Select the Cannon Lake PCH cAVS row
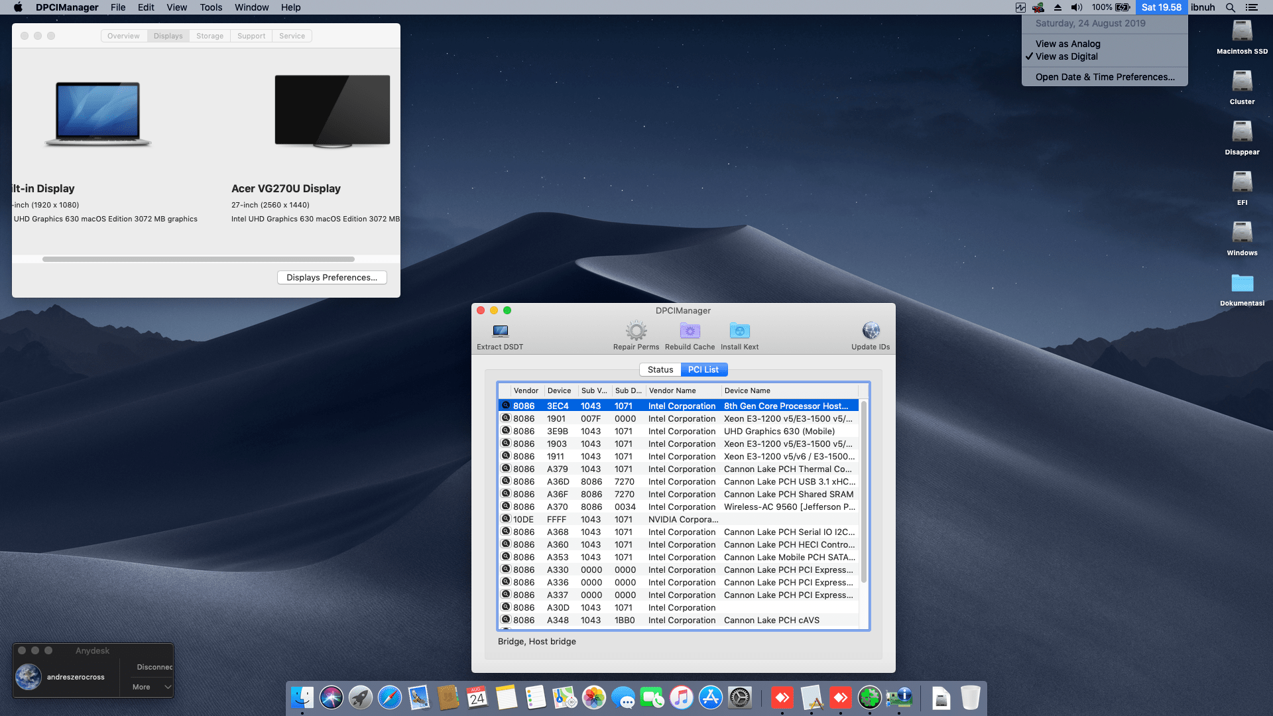 point(678,621)
